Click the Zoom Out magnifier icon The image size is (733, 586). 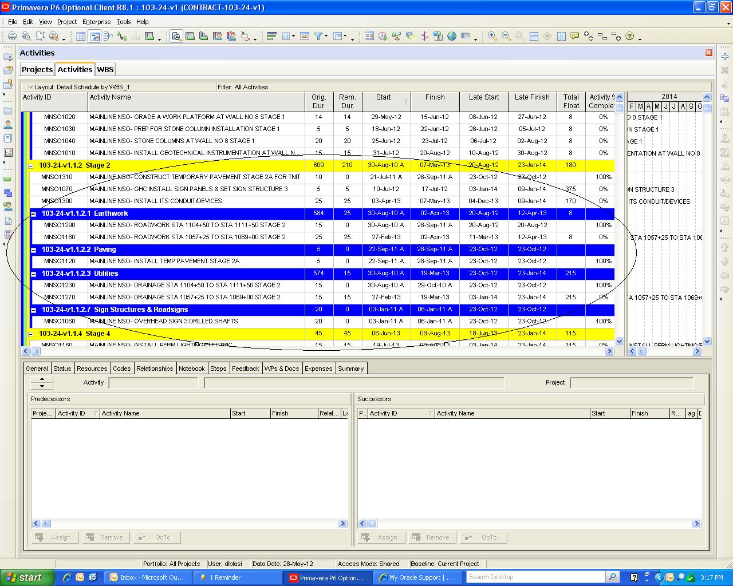pyautogui.click(x=506, y=36)
